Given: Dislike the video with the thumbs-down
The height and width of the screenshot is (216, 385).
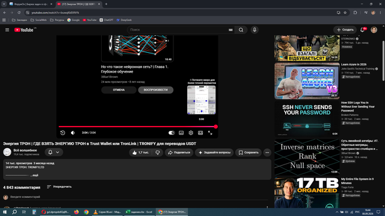Looking at the screenshot, I should [x=158, y=152].
